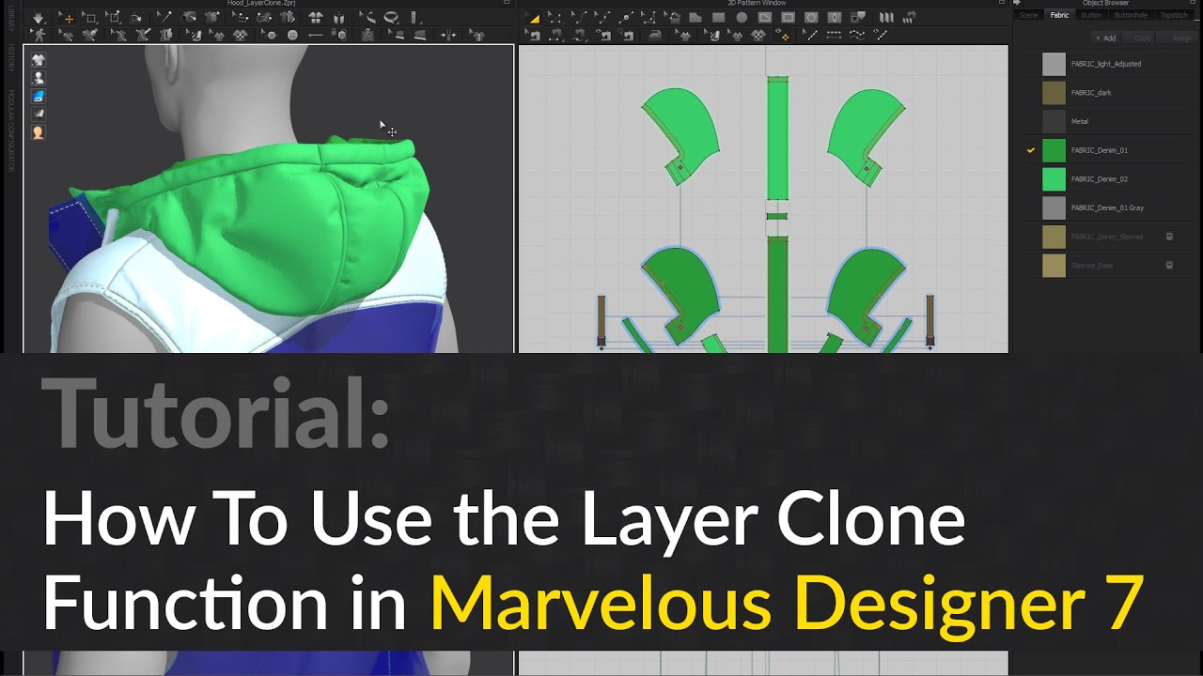Click the symmetric shirt halves arrangement icon
The width and height of the screenshot is (1203, 676).
(316, 18)
